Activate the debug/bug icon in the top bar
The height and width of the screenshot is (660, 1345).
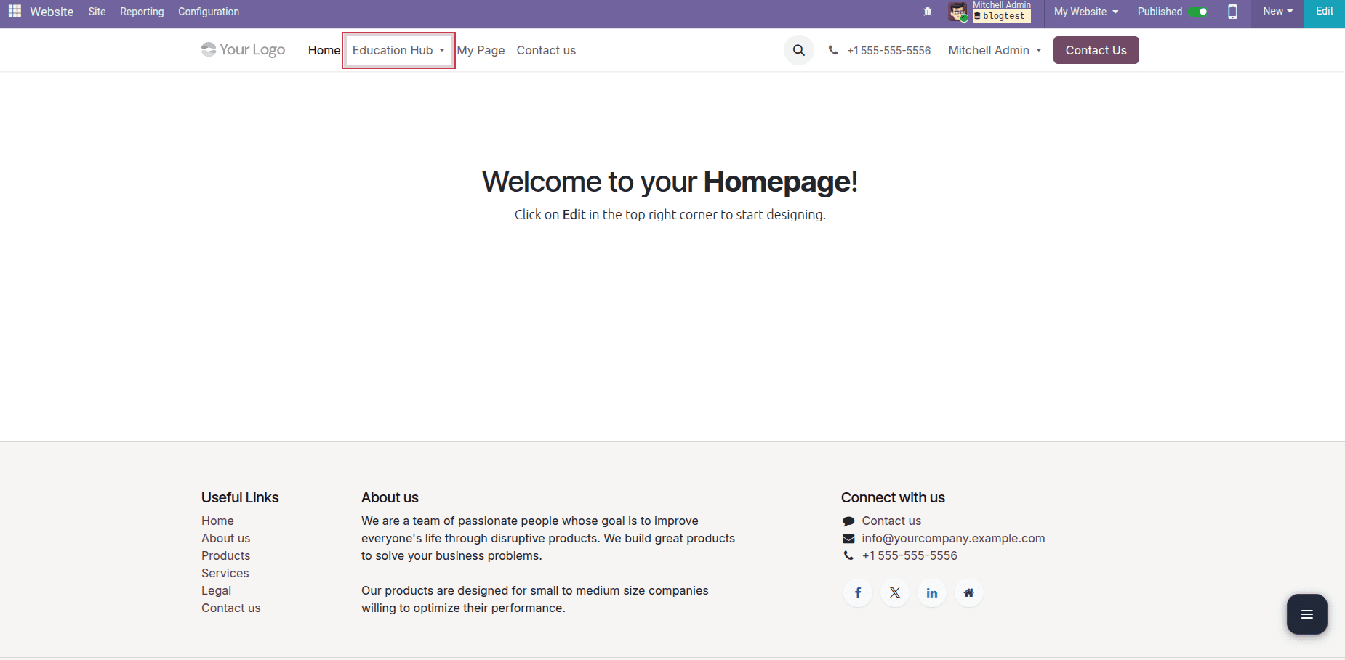[928, 11]
